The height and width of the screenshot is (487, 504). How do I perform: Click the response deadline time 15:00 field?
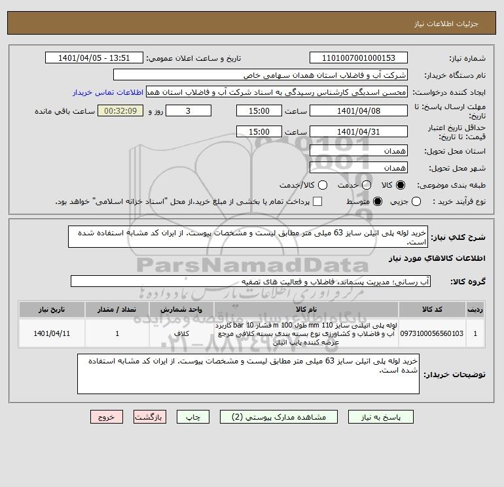click(259, 111)
